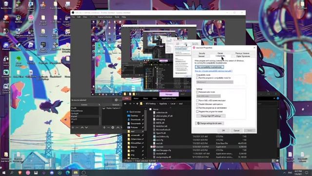The height and width of the screenshot is (176, 312).
Task: Switch to Digital Signatures tab
Action: click(243, 56)
